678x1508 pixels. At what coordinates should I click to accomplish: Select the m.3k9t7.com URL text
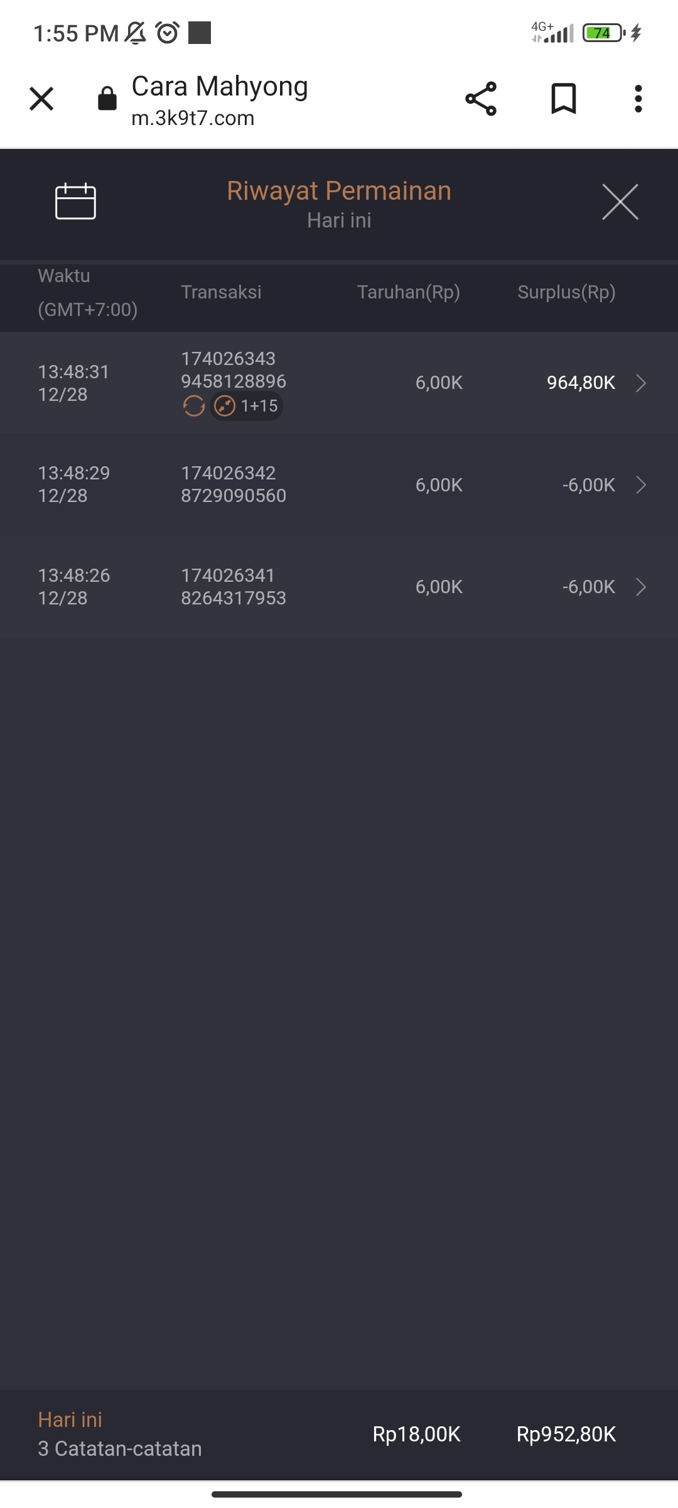pyautogui.click(x=193, y=118)
